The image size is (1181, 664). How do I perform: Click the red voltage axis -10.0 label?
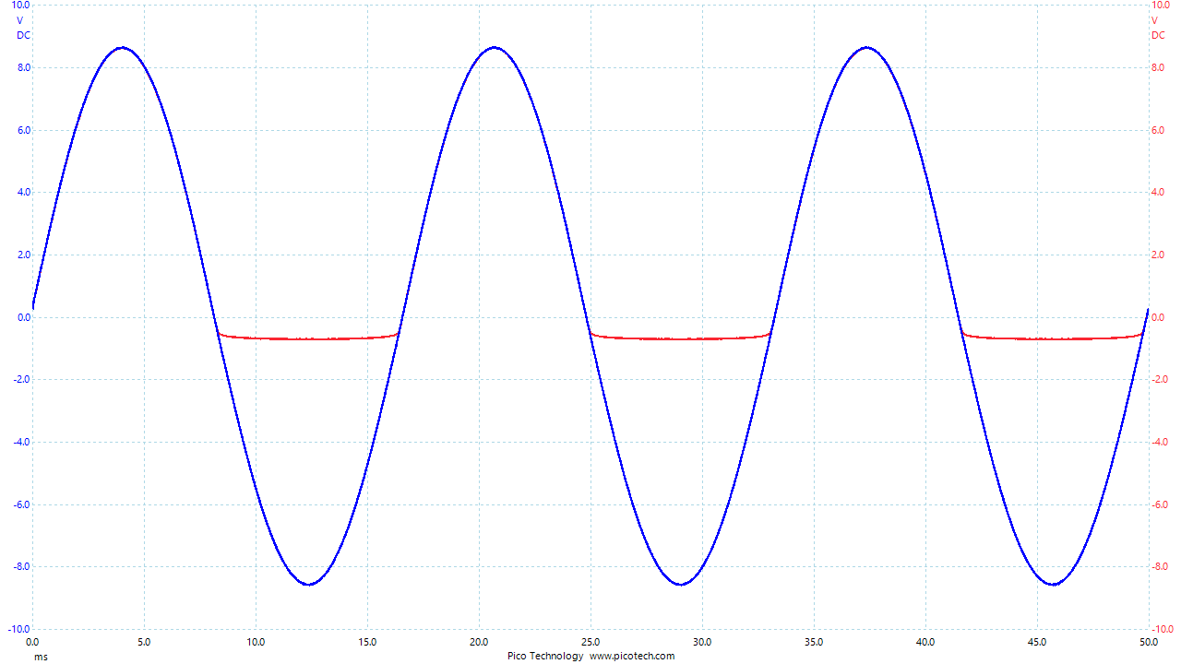1163,629
